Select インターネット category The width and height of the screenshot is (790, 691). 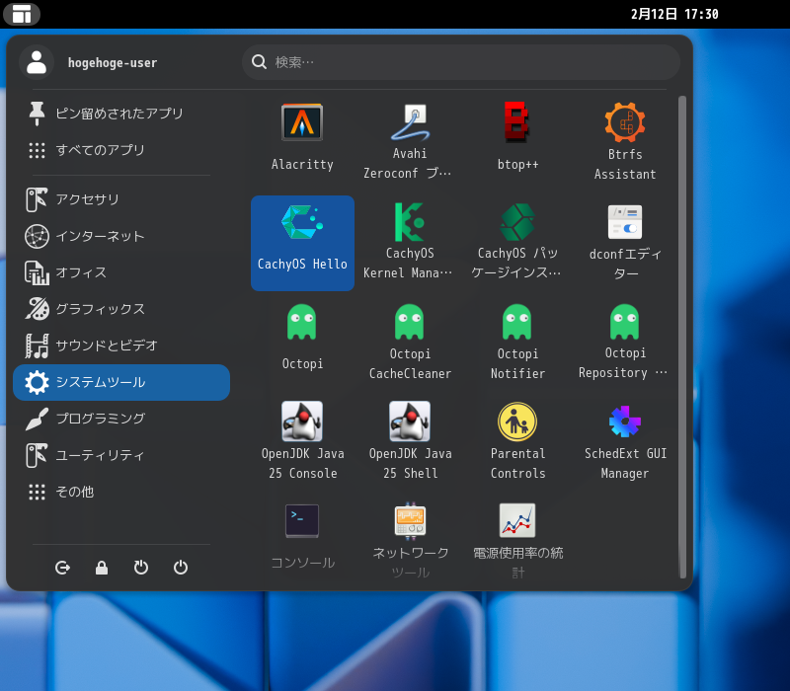[x=121, y=236]
